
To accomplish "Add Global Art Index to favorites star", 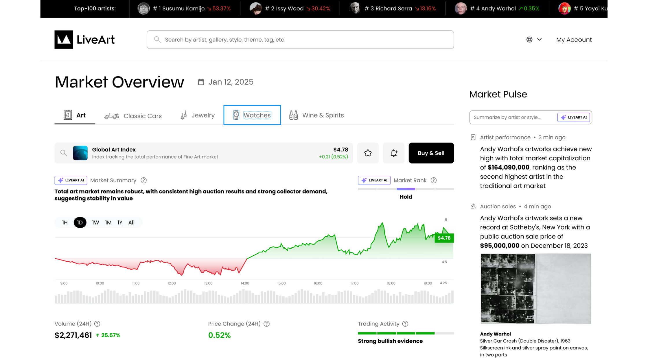I will coord(368,153).
